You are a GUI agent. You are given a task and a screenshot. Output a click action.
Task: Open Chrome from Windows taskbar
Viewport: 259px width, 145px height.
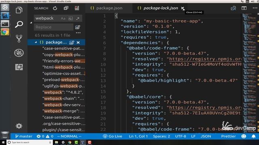click(70, 142)
